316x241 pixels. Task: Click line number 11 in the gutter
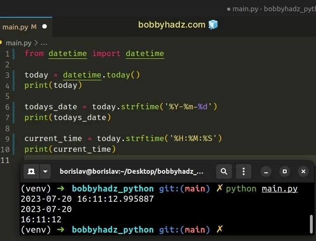(x=5, y=160)
